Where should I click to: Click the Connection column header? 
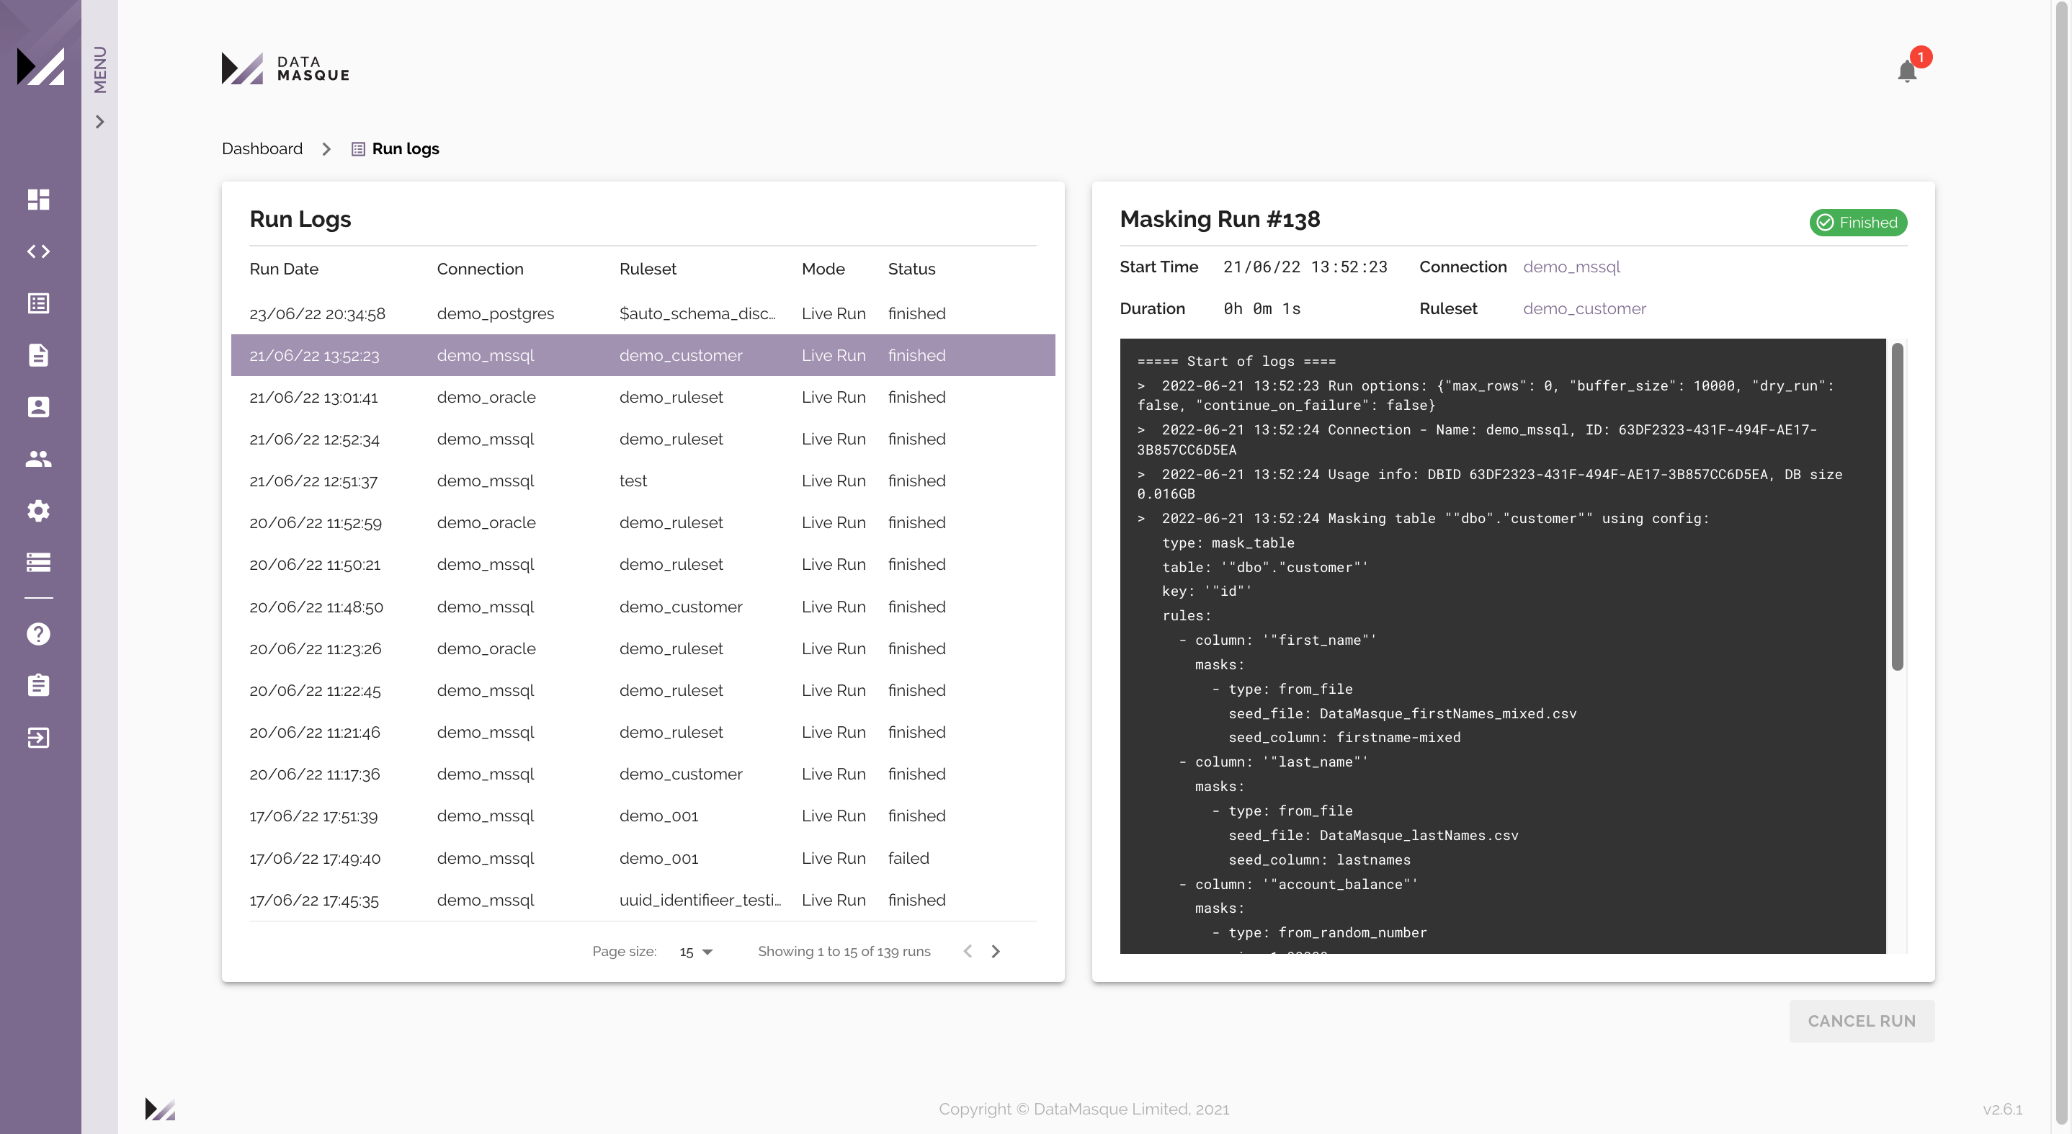pos(481,269)
